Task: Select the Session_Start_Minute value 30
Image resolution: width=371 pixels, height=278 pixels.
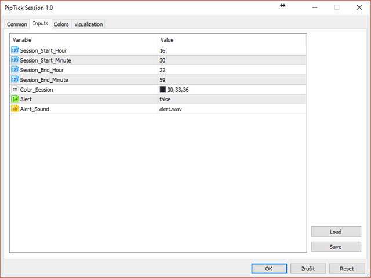Action: 162,60
